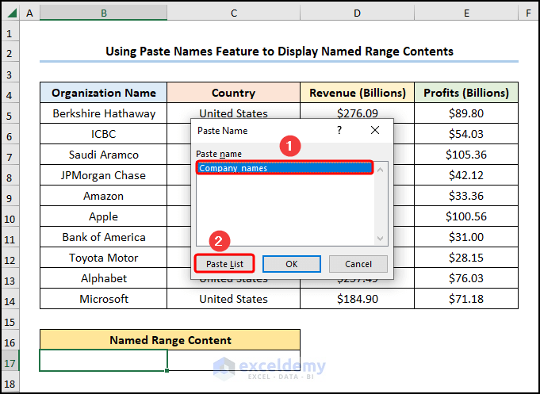
Task: Open help with the question mark icon
Action: 339,130
